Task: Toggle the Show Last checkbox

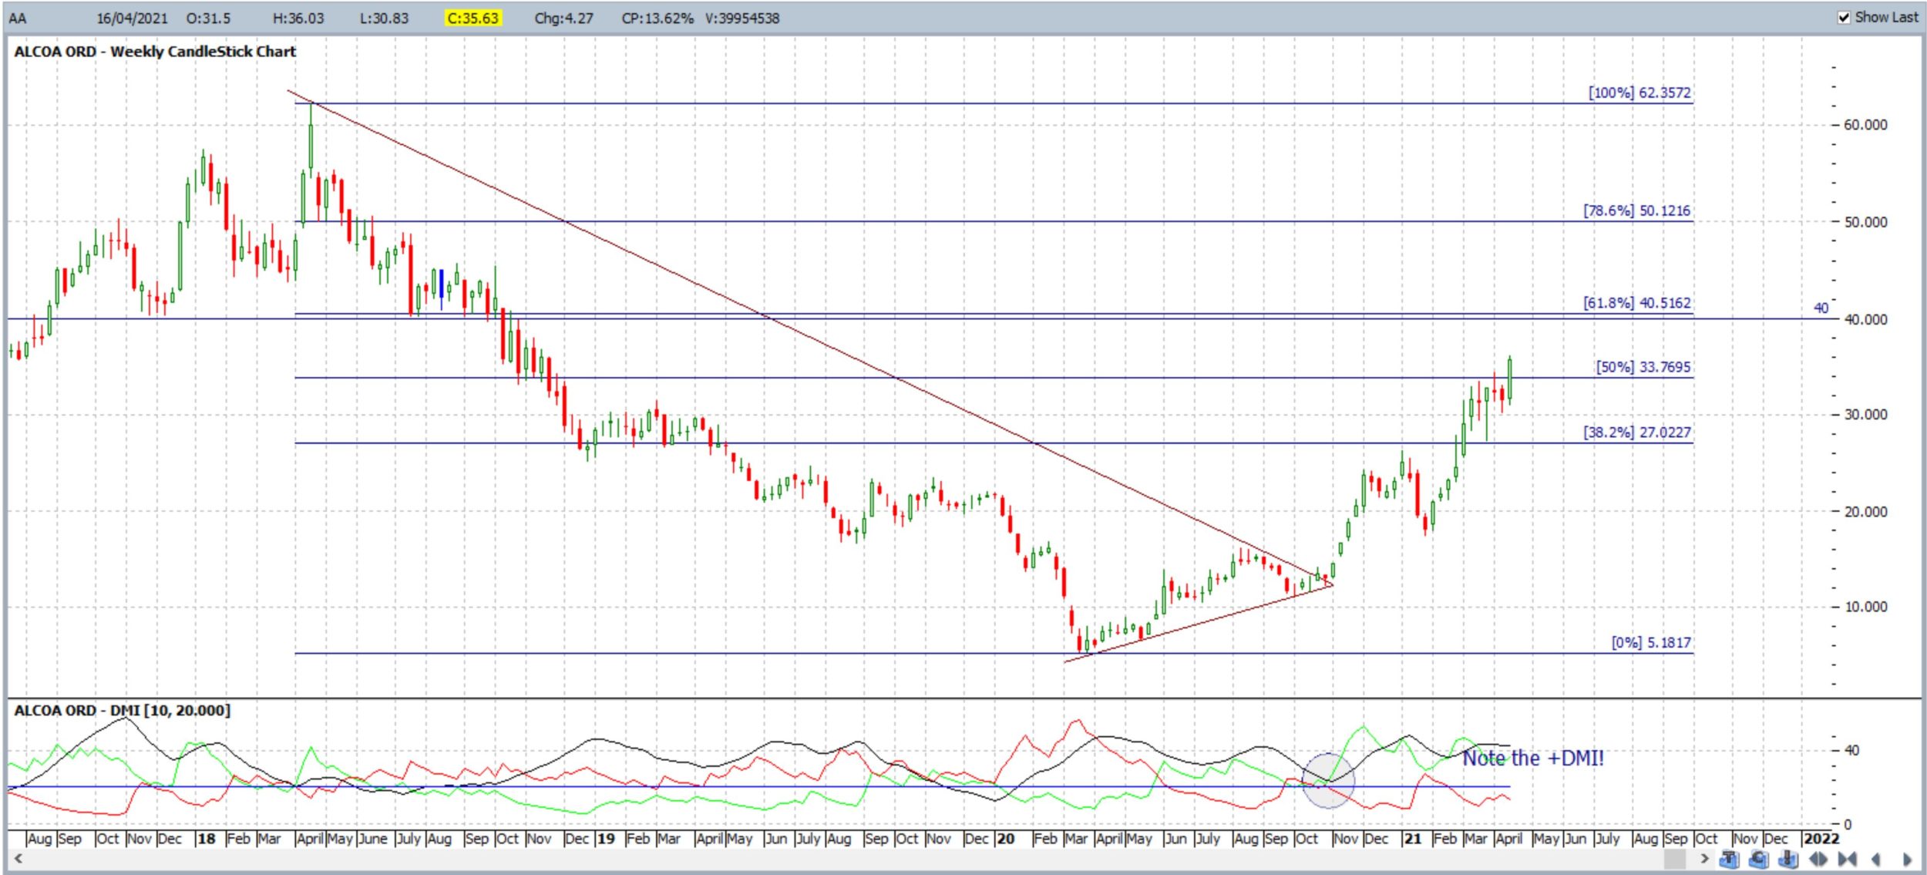Action: [1844, 18]
